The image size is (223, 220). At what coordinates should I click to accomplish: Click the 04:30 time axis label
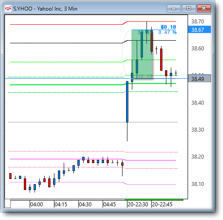coord(85,205)
